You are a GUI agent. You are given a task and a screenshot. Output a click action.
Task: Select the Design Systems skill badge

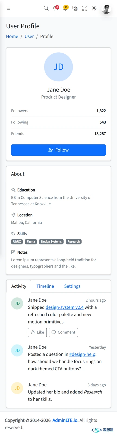(x=51, y=242)
